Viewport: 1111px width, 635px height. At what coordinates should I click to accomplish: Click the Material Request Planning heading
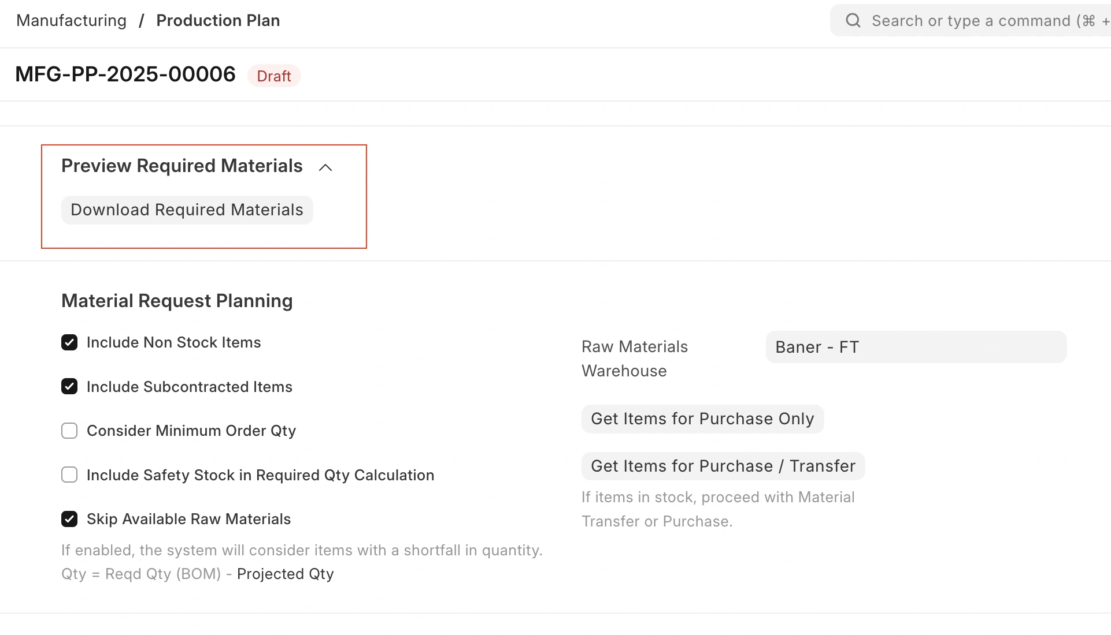click(x=177, y=301)
